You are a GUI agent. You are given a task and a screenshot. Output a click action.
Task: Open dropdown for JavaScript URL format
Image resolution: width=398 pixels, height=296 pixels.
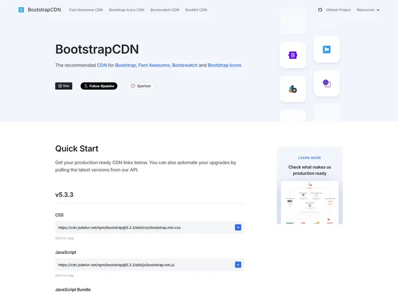tap(238, 265)
